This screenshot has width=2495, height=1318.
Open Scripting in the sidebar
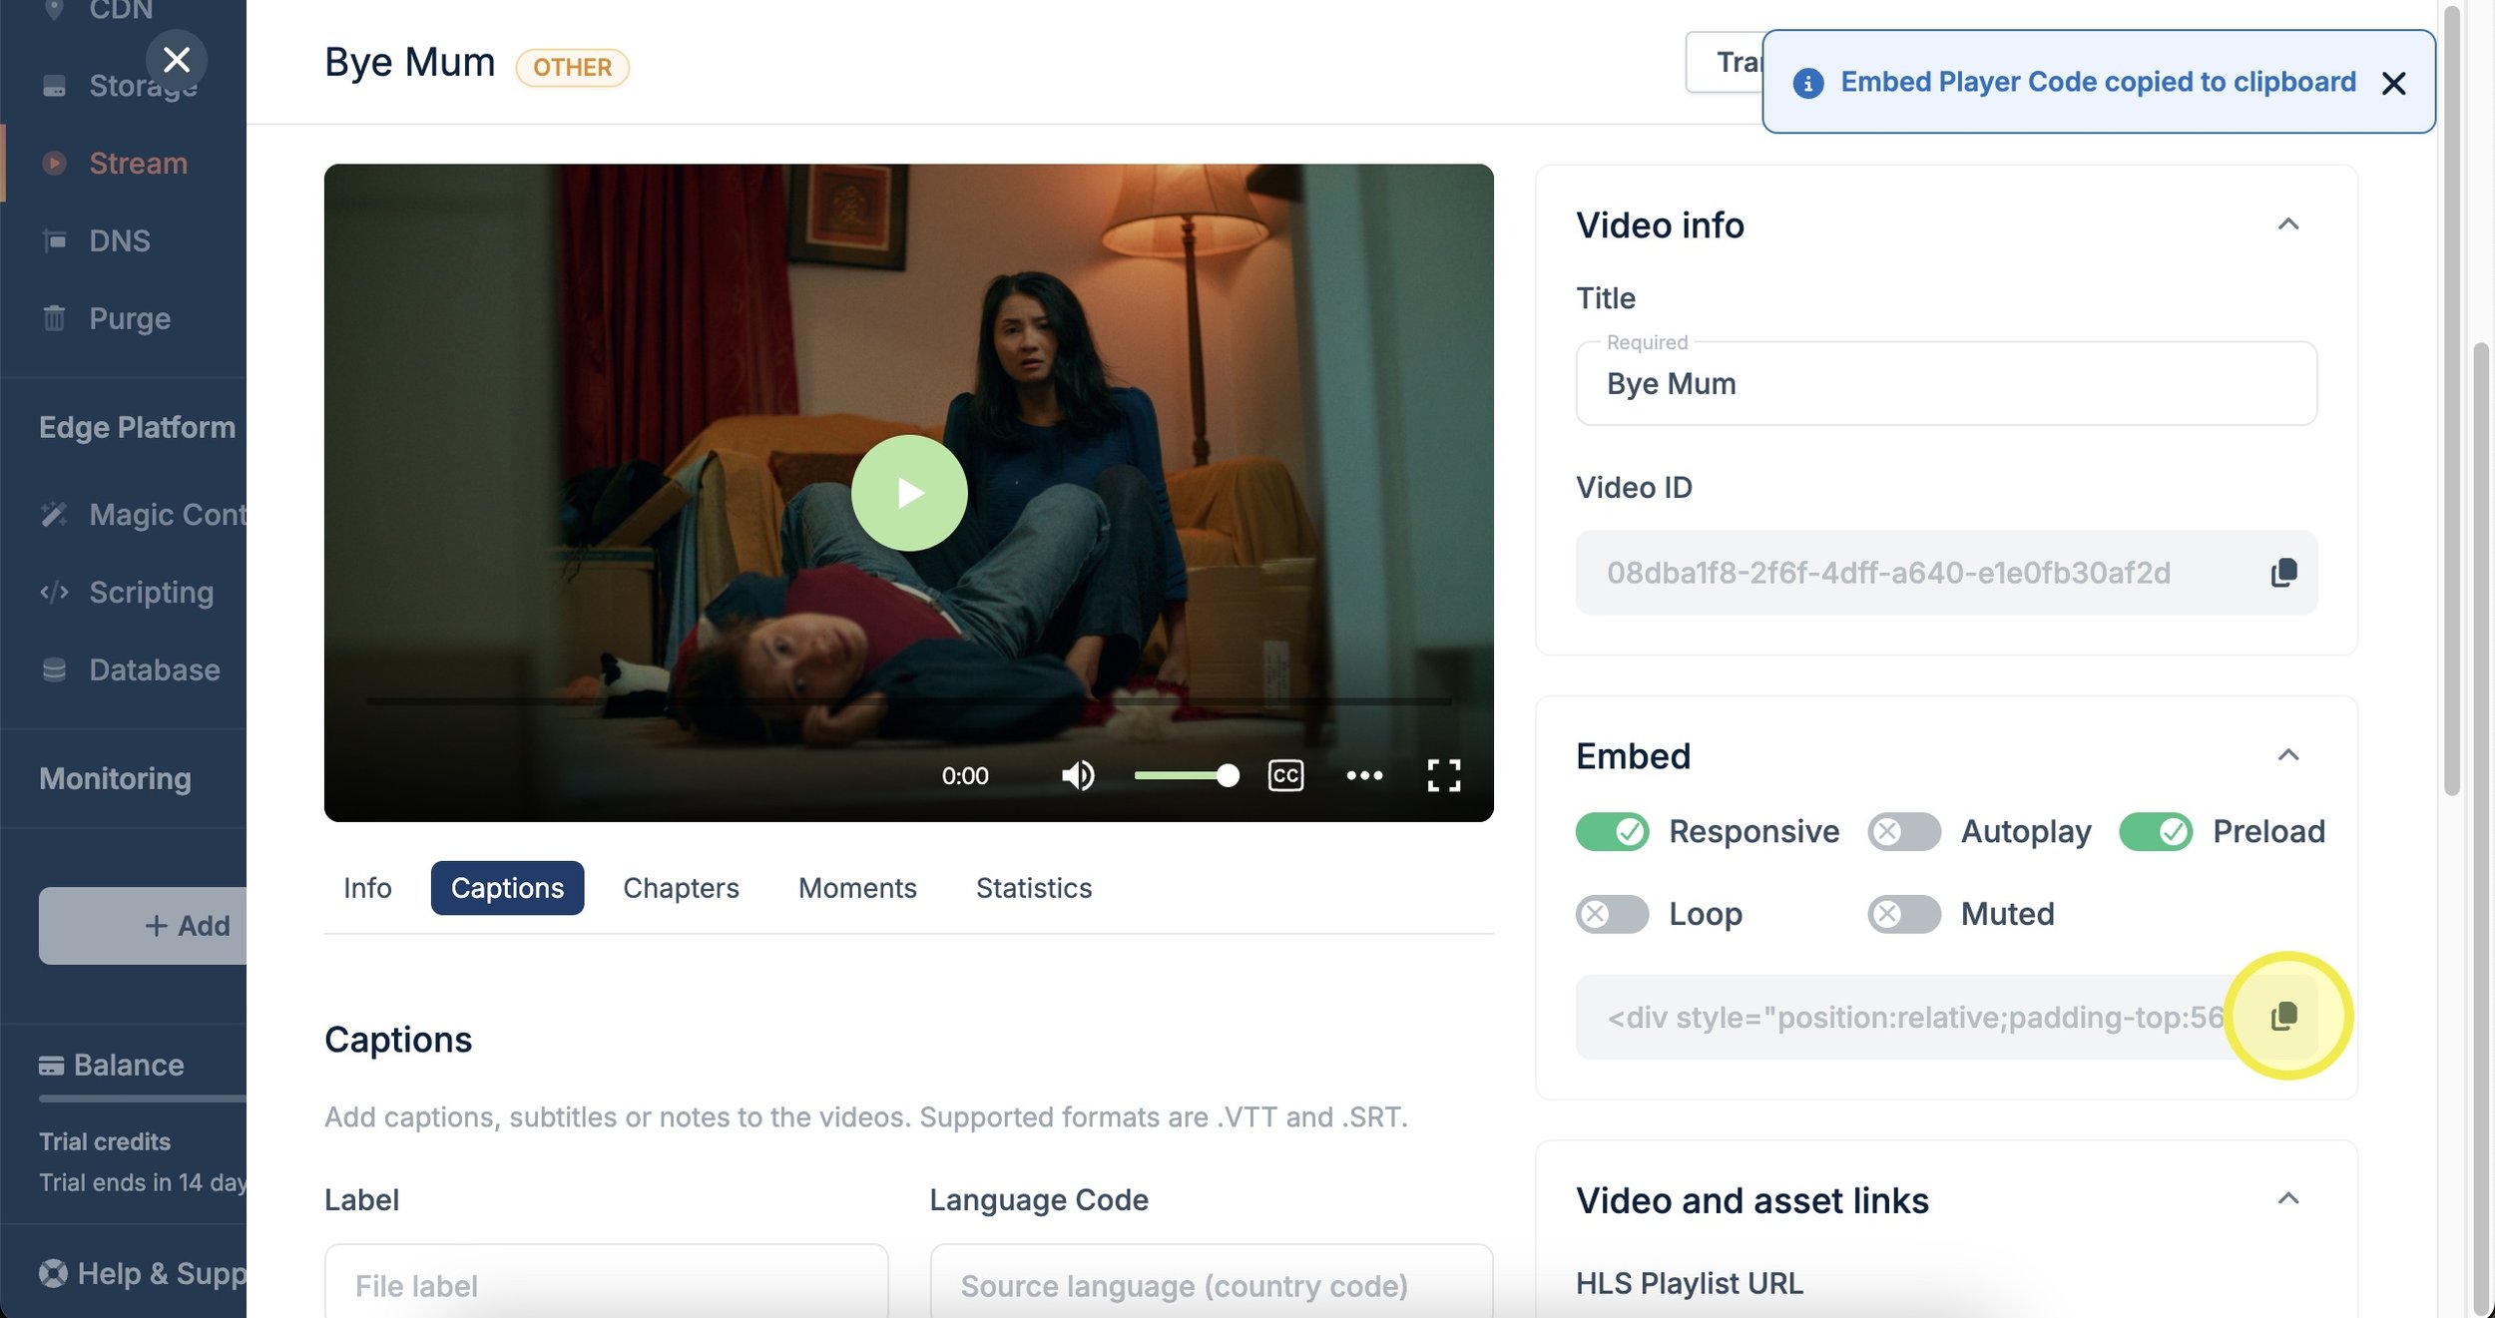(151, 593)
